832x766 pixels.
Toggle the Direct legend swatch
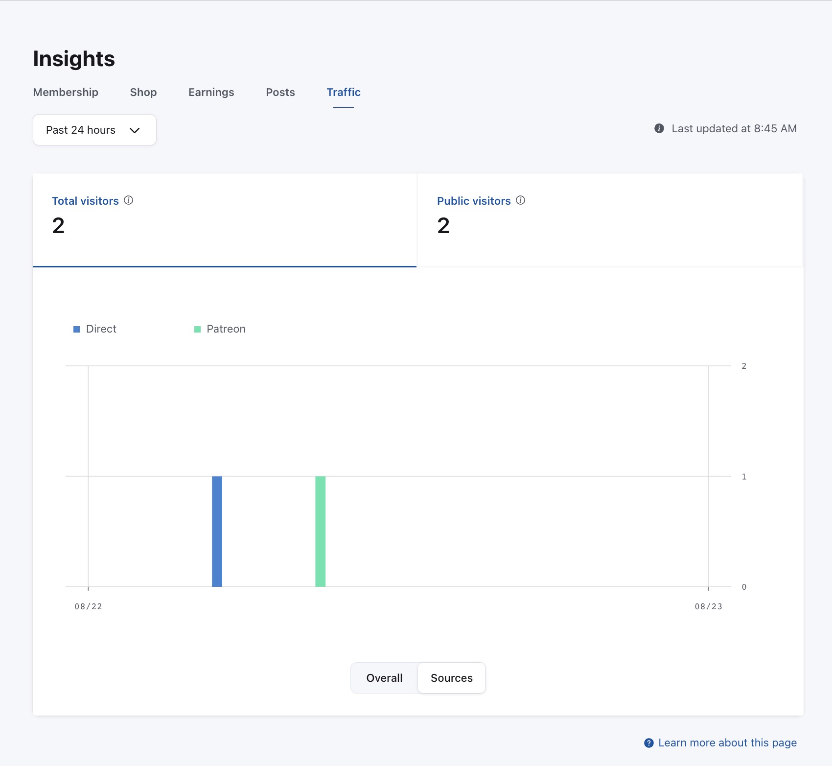(x=76, y=329)
